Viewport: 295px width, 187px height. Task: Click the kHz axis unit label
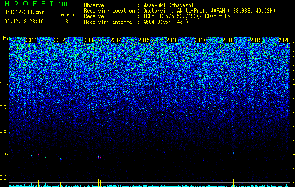point(4,38)
